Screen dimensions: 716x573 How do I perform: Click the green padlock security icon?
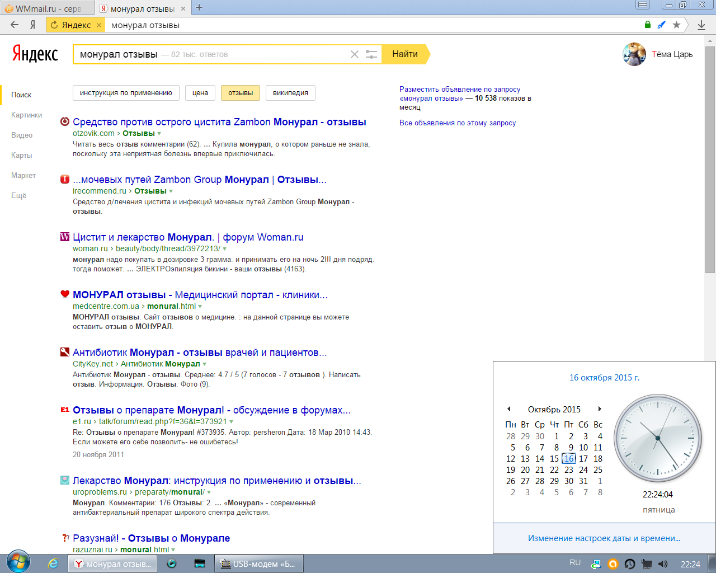[648, 25]
